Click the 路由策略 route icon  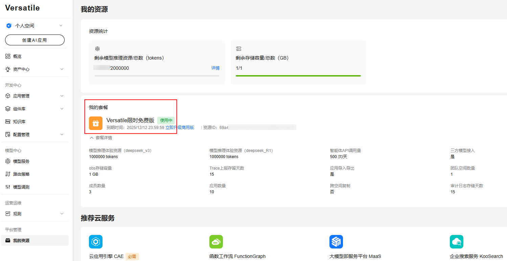[8, 174]
